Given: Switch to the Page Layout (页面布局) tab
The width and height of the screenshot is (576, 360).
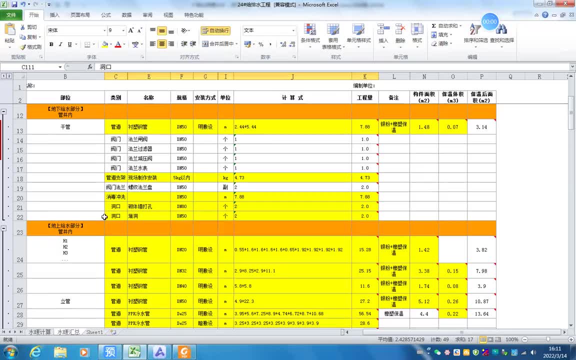Looking at the screenshot, I should pos(80,15).
